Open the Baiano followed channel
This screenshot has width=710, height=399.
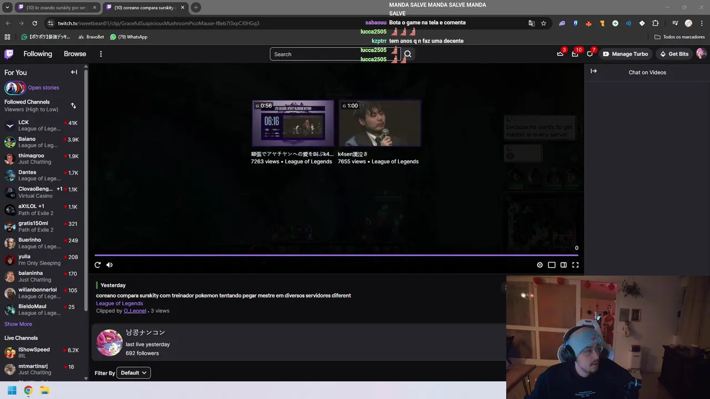(x=42, y=142)
